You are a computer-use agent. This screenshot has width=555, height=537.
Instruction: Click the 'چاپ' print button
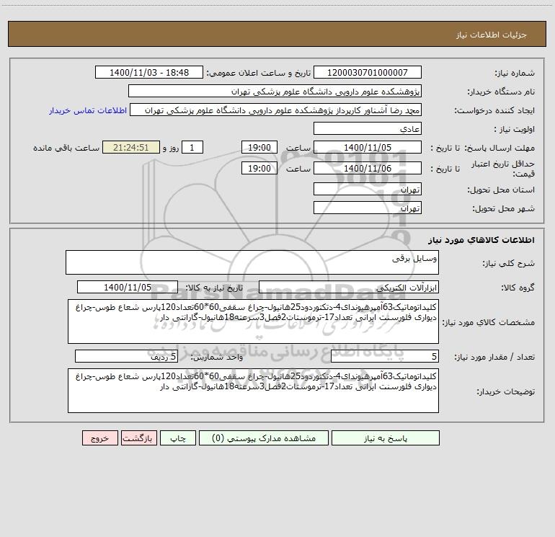click(178, 438)
